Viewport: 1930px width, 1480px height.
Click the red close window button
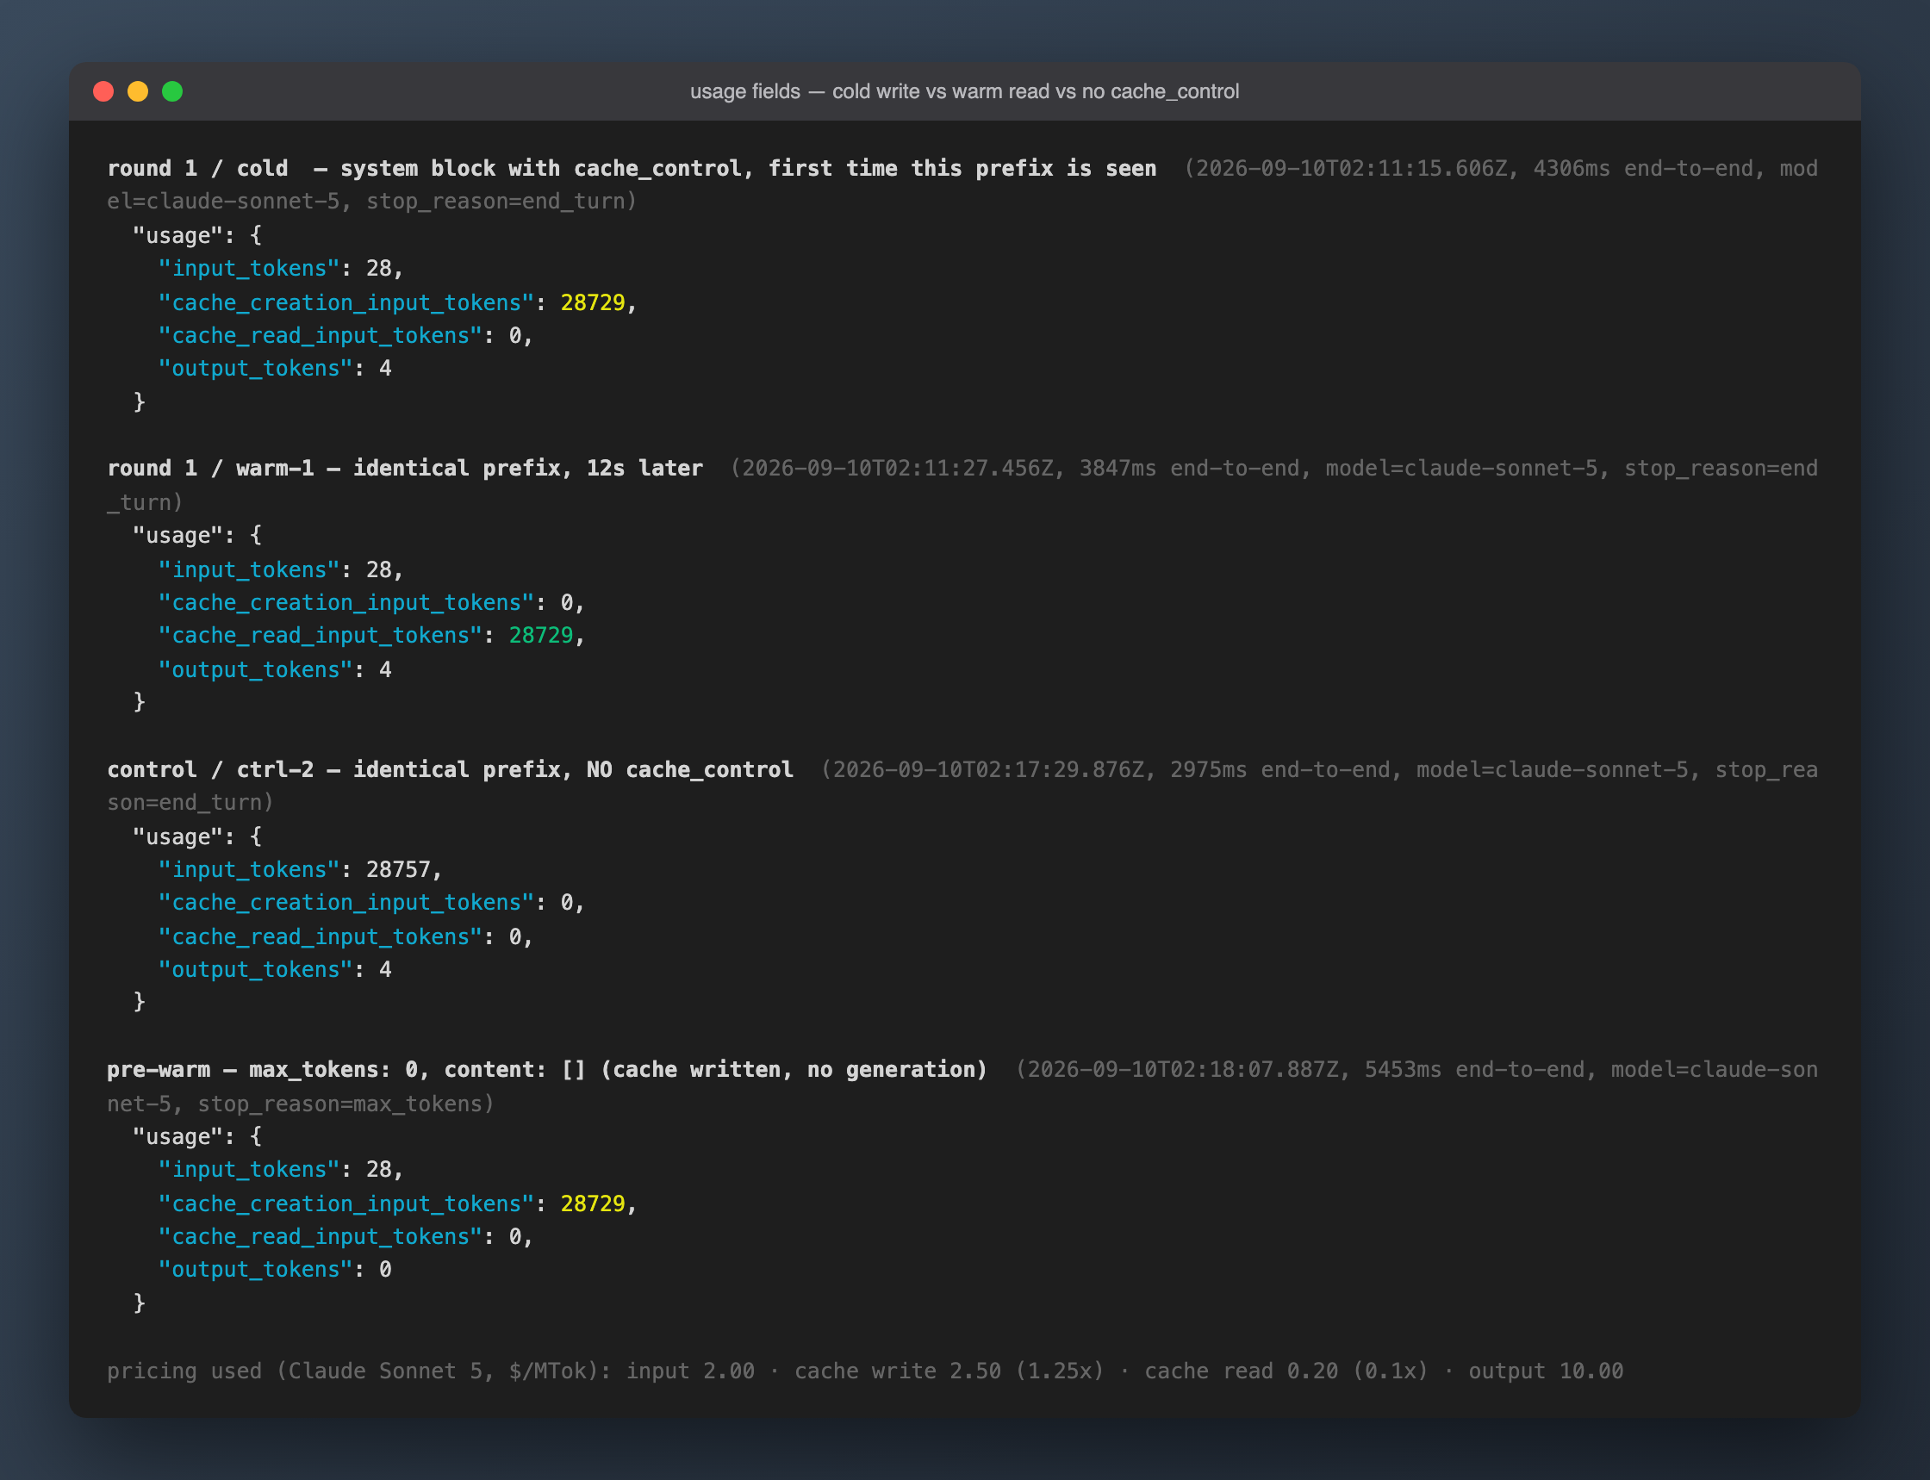[x=103, y=91]
